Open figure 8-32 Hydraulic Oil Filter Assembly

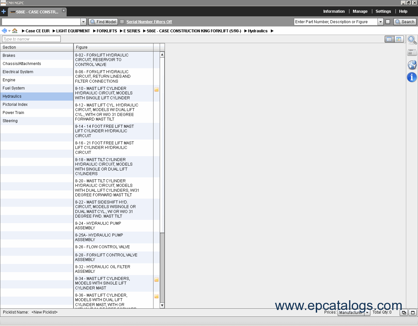114,269
